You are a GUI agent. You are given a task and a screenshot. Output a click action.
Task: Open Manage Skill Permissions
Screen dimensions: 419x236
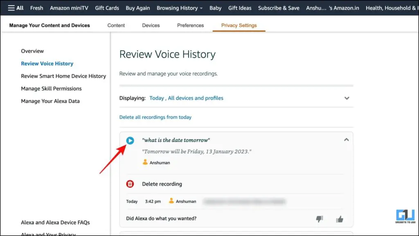pos(51,89)
